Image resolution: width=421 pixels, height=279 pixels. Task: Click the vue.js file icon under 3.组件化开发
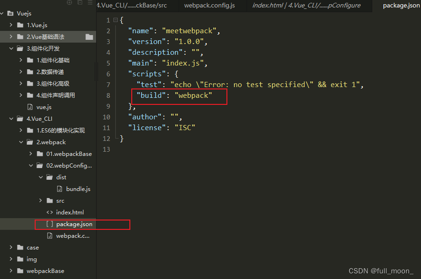point(30,107)
